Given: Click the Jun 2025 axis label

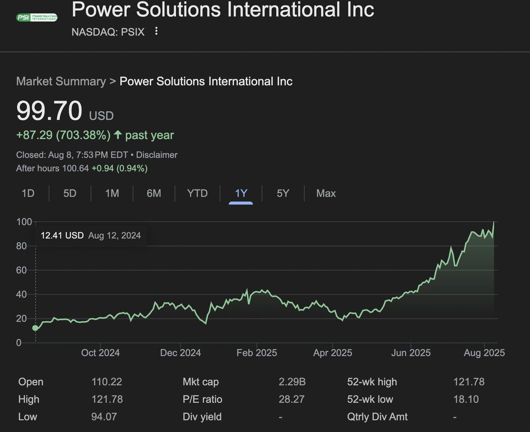Looking at the screenshot, I should point(411,352).
